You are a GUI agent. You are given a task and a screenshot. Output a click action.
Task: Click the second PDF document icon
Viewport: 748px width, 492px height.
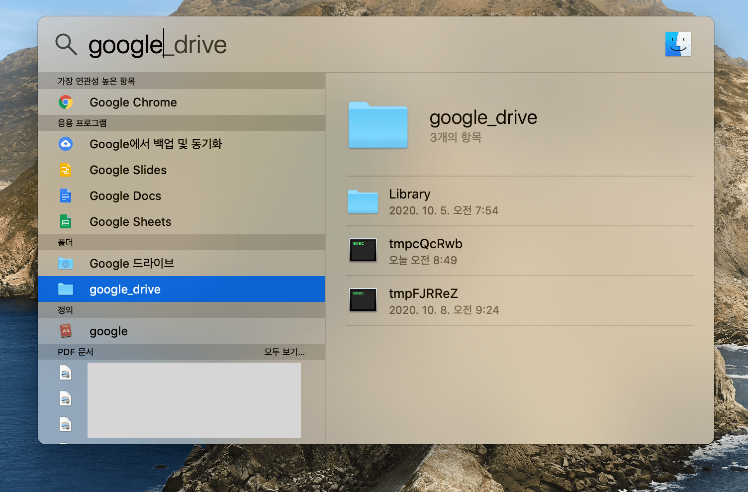click(x=66, y=398)
